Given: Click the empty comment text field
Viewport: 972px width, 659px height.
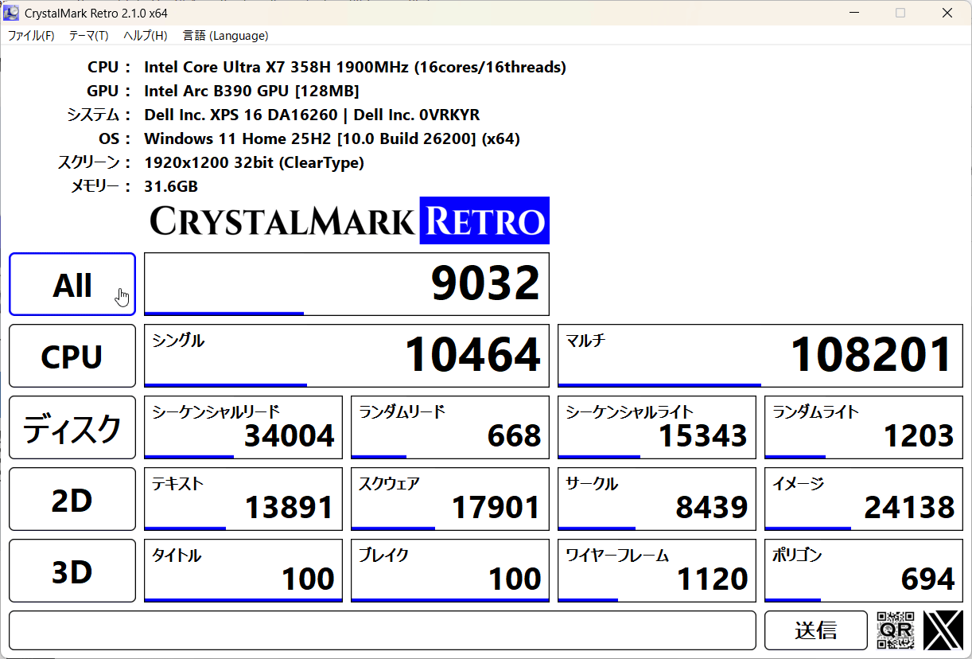Looking at the screenshot, I should (x=382, y=630).
